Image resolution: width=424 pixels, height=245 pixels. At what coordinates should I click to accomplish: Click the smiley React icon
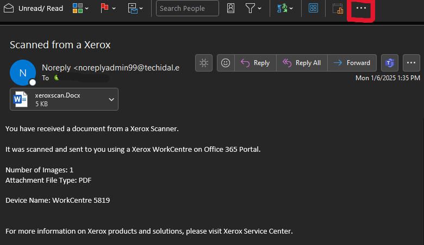[226, 63]
